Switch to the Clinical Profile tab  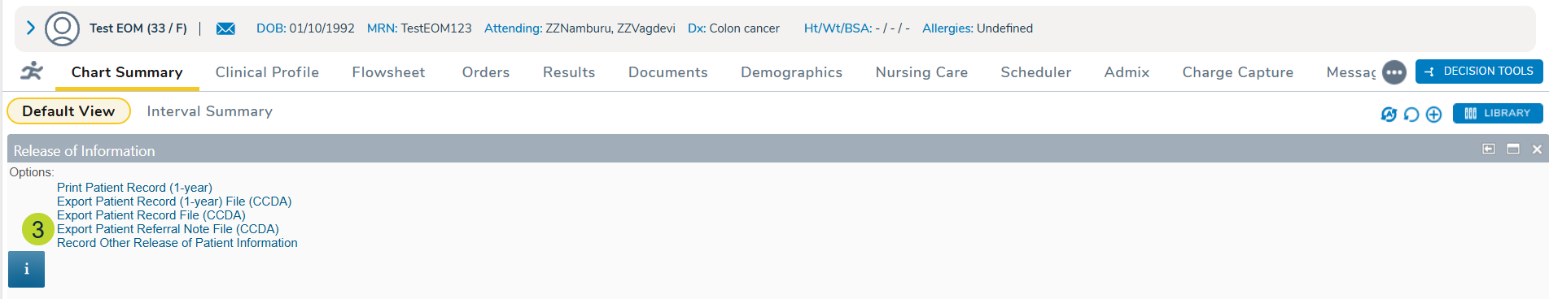267,72
